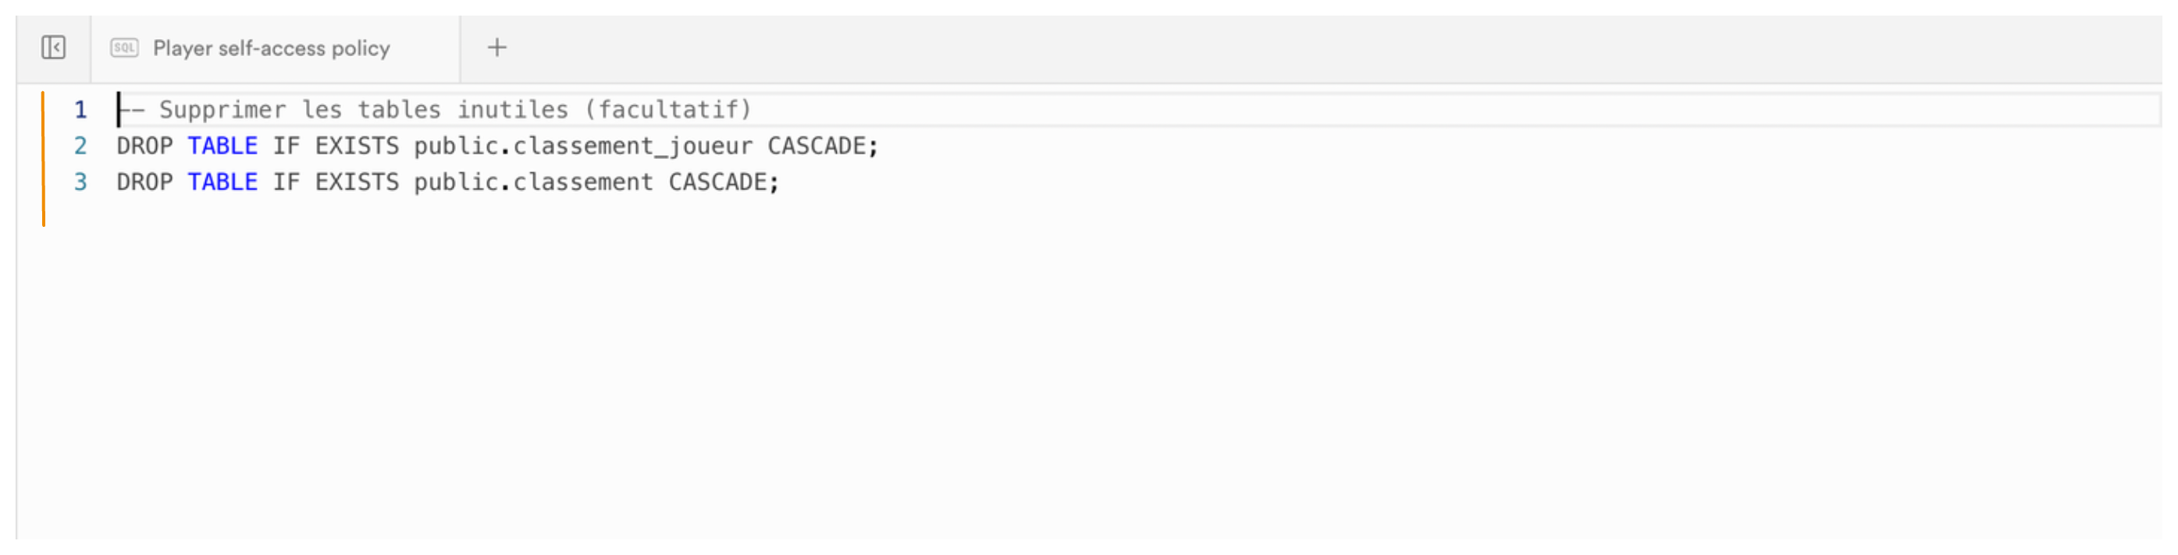Select line 1 via its line number
Screen dimensions: 2178x555
(x=80, y=109)
